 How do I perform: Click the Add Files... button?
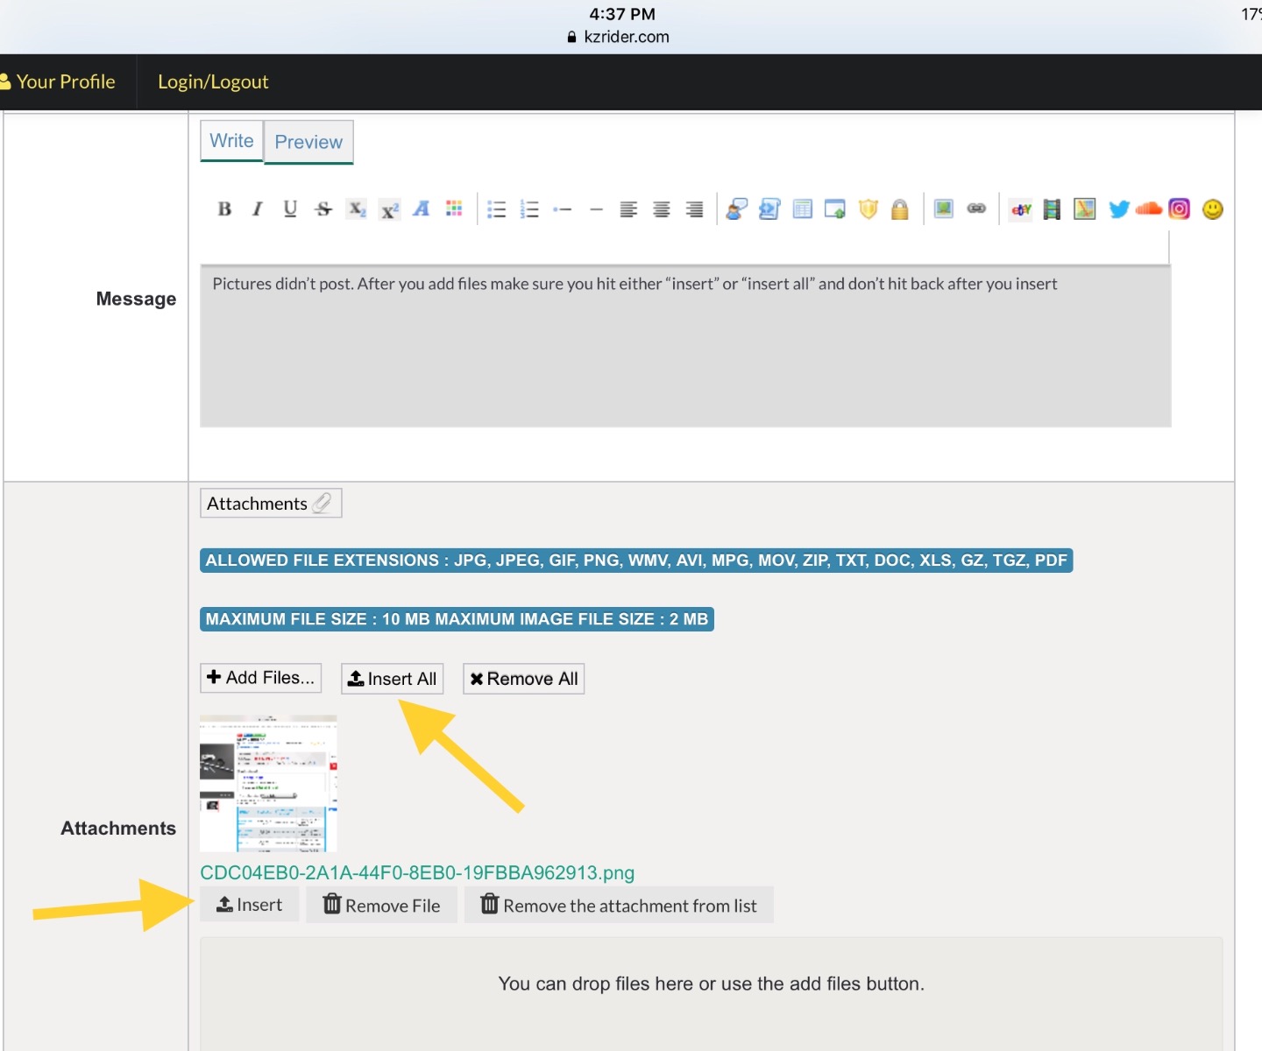click(x=260, y=678)
